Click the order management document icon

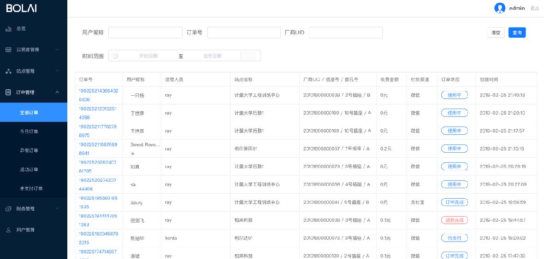click(x=9, y=92)
